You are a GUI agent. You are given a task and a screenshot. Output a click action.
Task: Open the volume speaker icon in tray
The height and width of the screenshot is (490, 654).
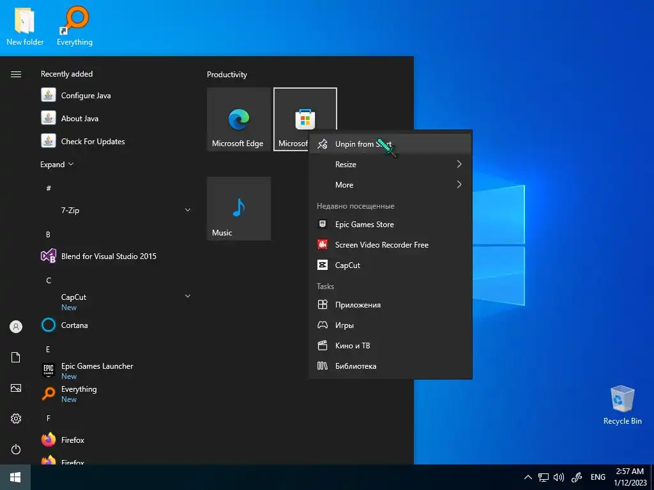click(558, 477)
